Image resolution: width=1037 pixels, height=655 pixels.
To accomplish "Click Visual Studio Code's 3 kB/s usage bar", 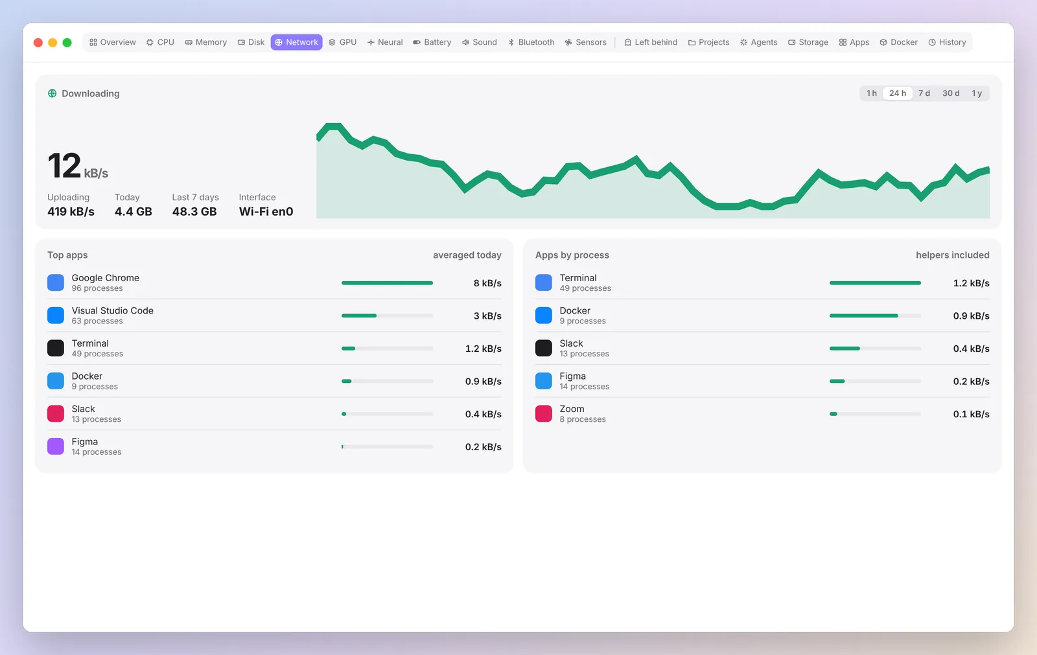I will (387, 316).
